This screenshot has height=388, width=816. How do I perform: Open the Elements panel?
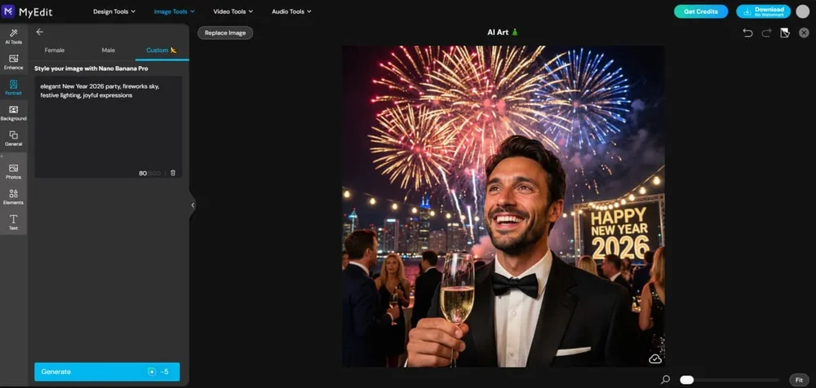coord(14,196)
